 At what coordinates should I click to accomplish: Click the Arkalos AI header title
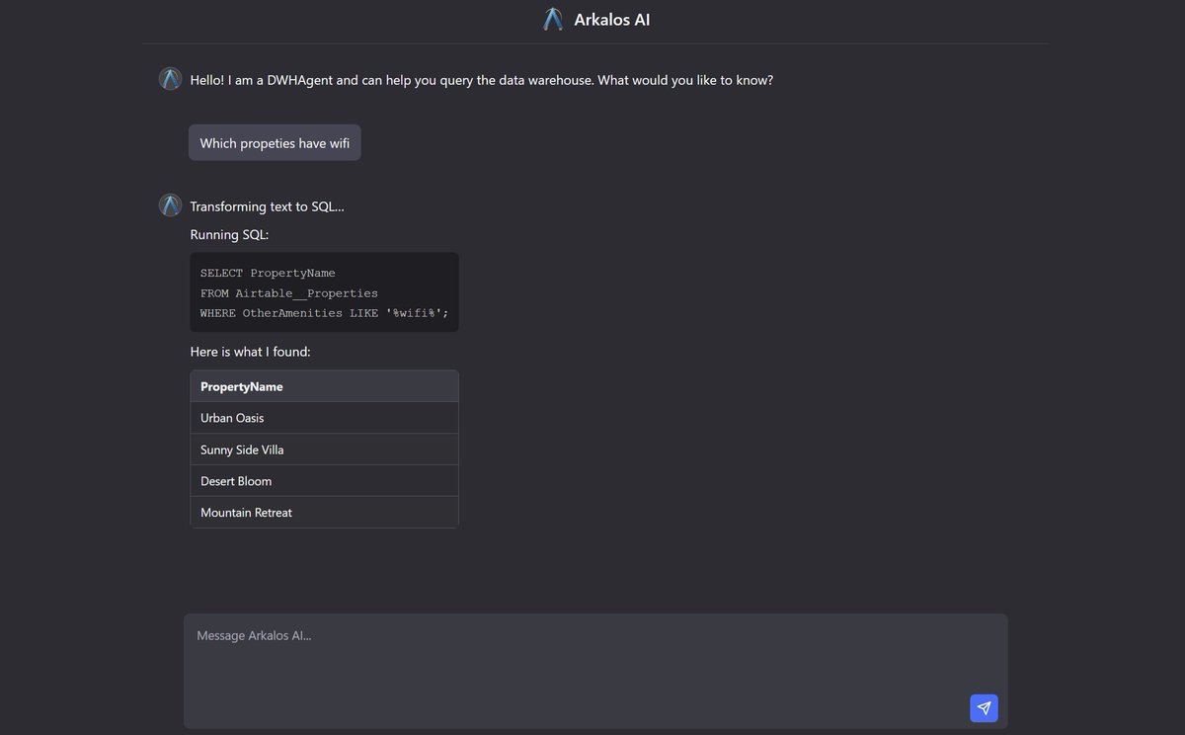tap(612, 20)
